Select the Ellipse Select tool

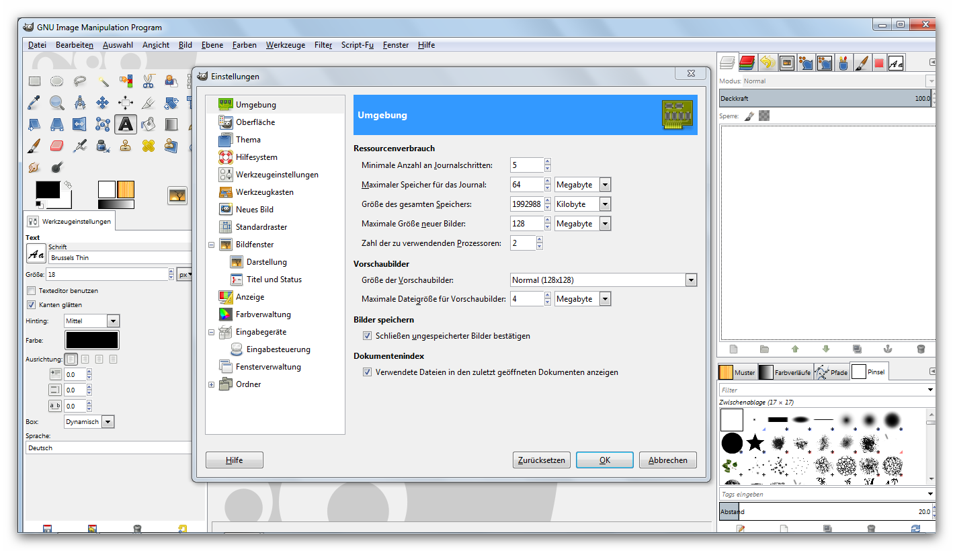pyautogui.click(x=57, y=81)
